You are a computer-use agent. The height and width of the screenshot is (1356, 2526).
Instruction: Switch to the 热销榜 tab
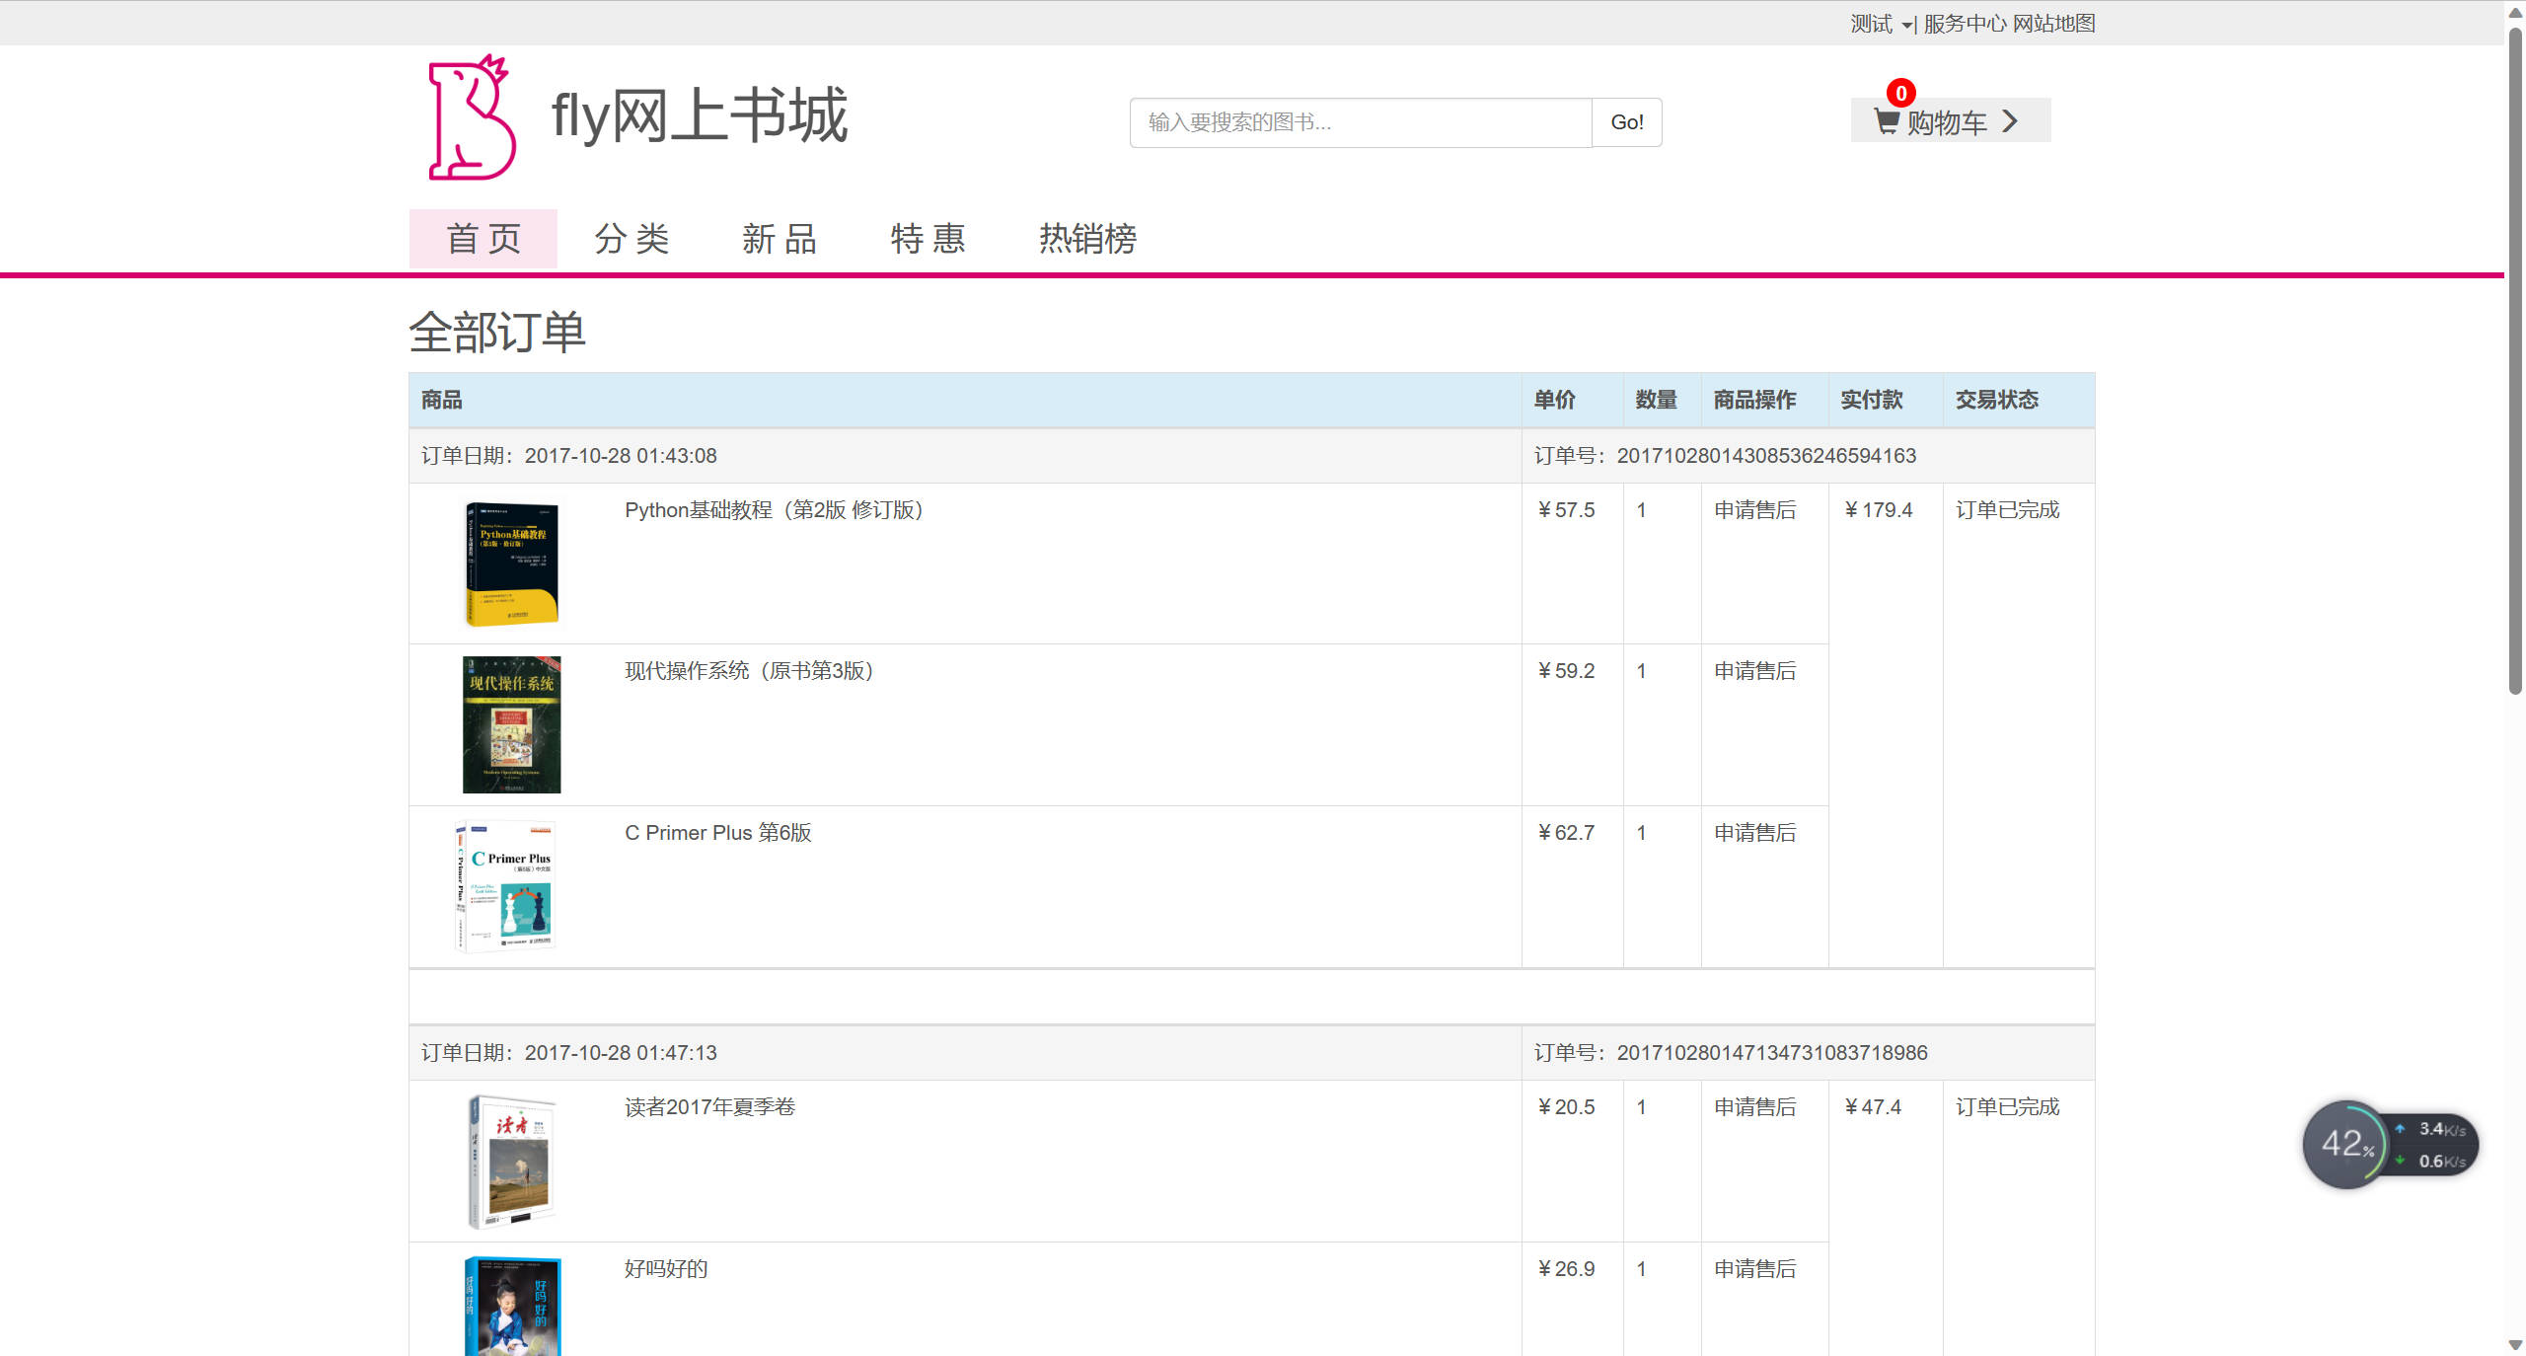coord(1087,239)
